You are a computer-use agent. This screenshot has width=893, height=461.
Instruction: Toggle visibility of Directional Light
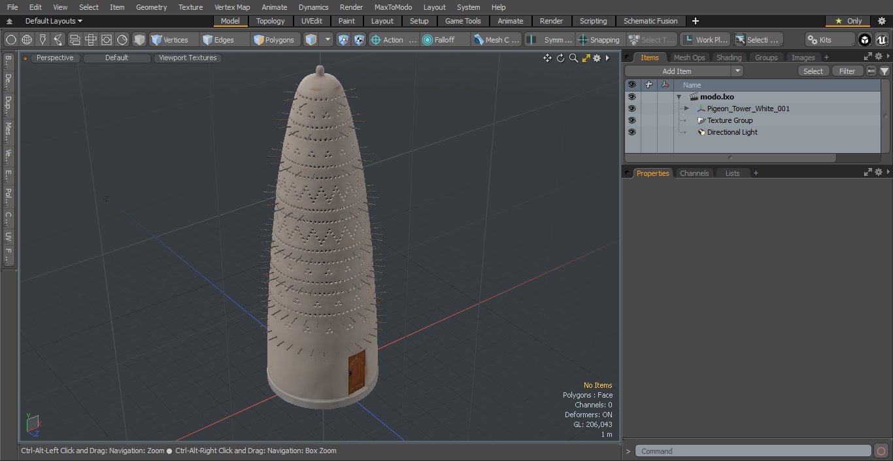pyautogui.click(x=632, y=132)
